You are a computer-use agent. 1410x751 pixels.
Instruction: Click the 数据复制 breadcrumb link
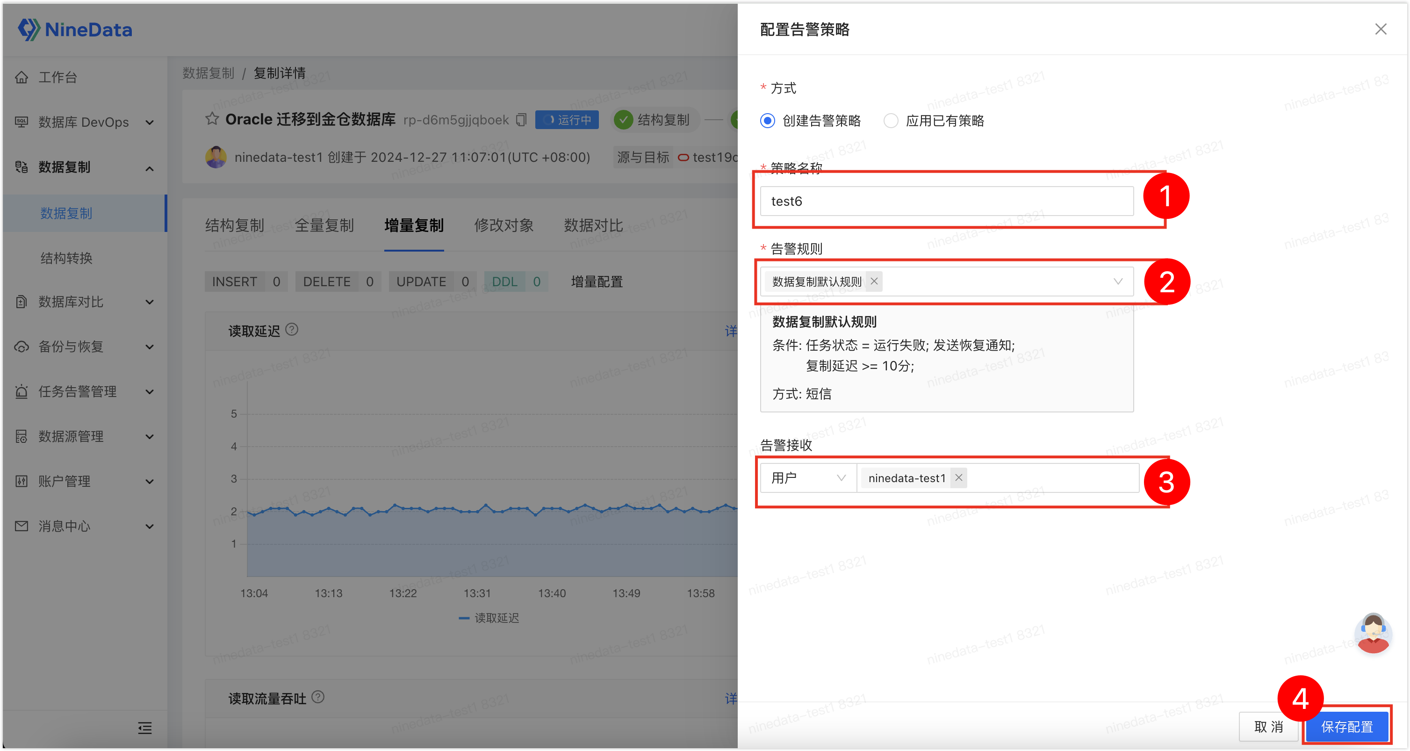pyautogui.click(x=208, y=73)
